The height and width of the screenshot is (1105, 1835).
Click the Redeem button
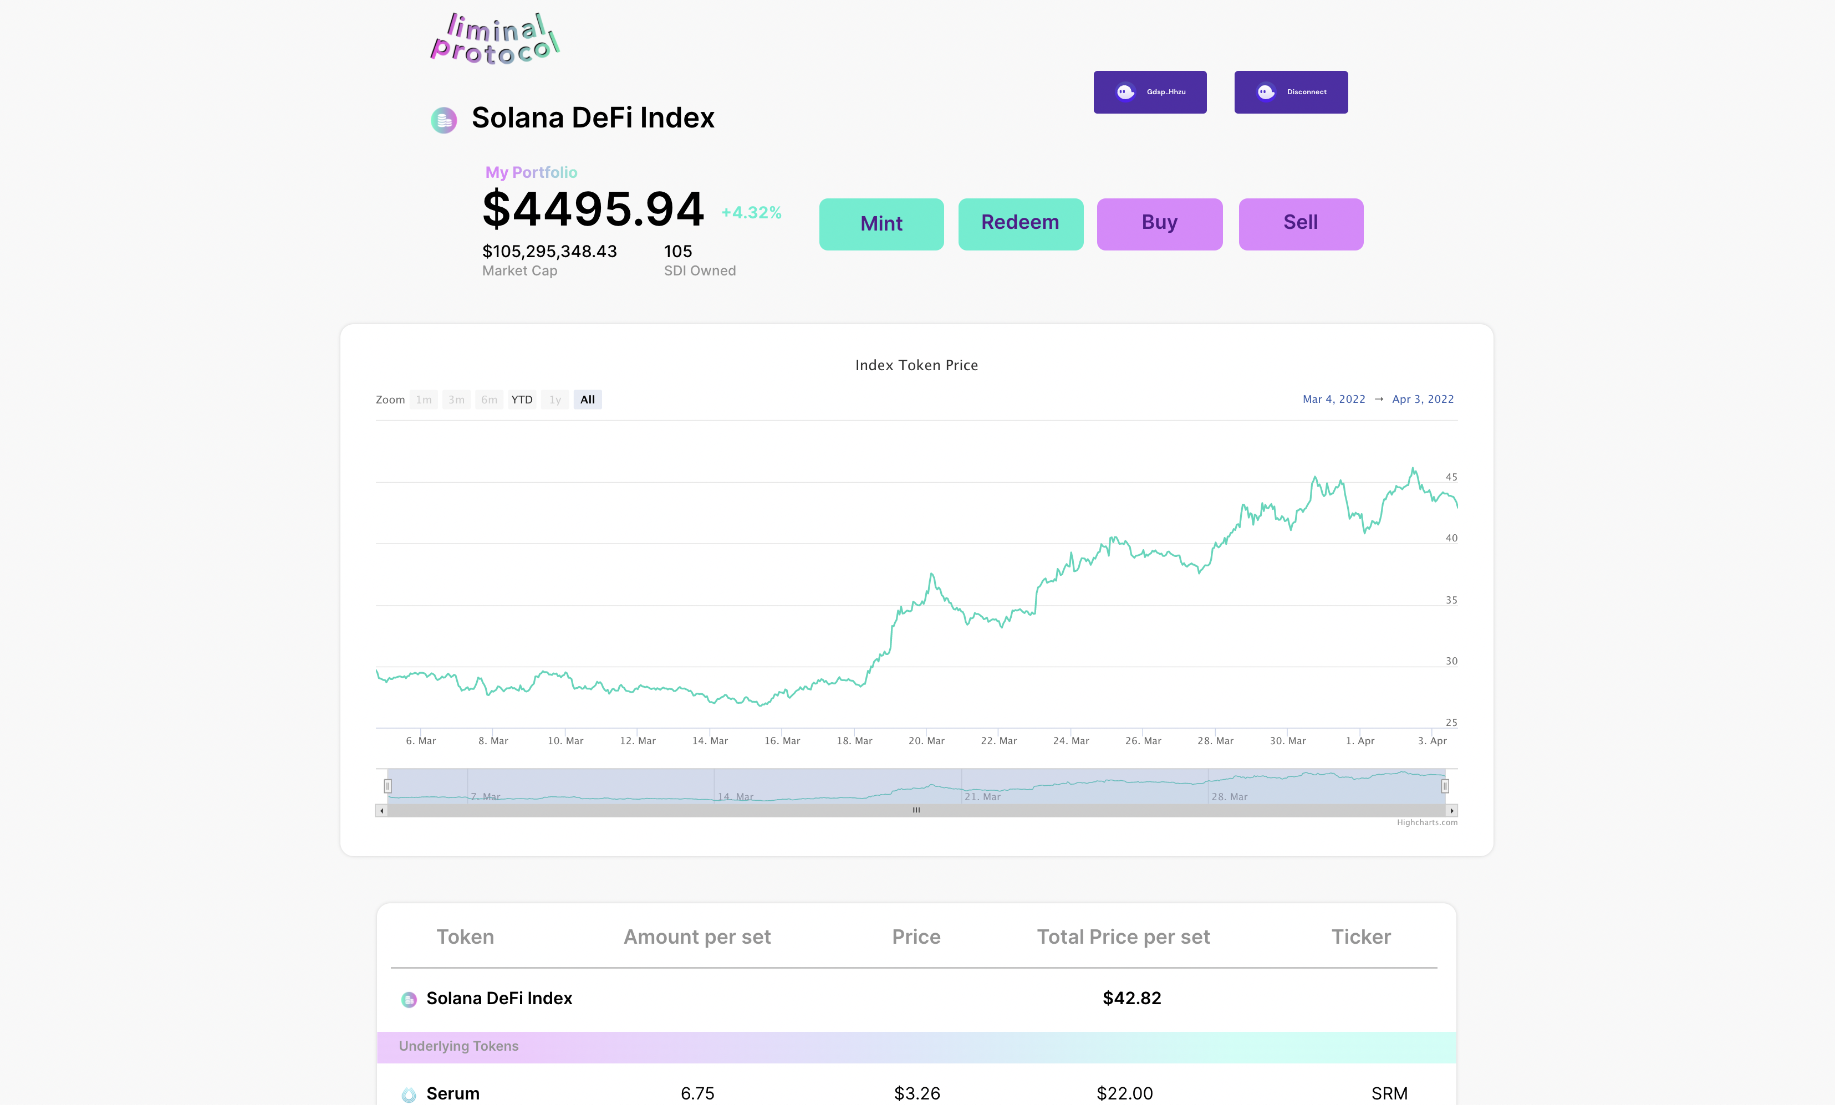(1020, 223)
